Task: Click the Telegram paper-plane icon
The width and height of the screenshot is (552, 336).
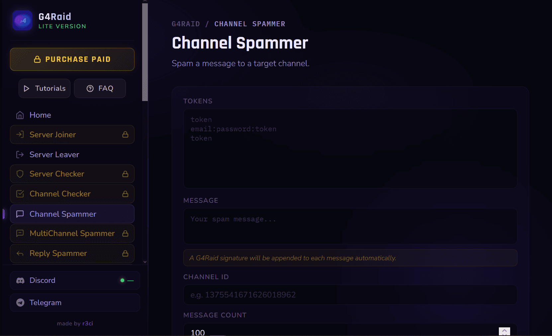Action: coord(20,302)
